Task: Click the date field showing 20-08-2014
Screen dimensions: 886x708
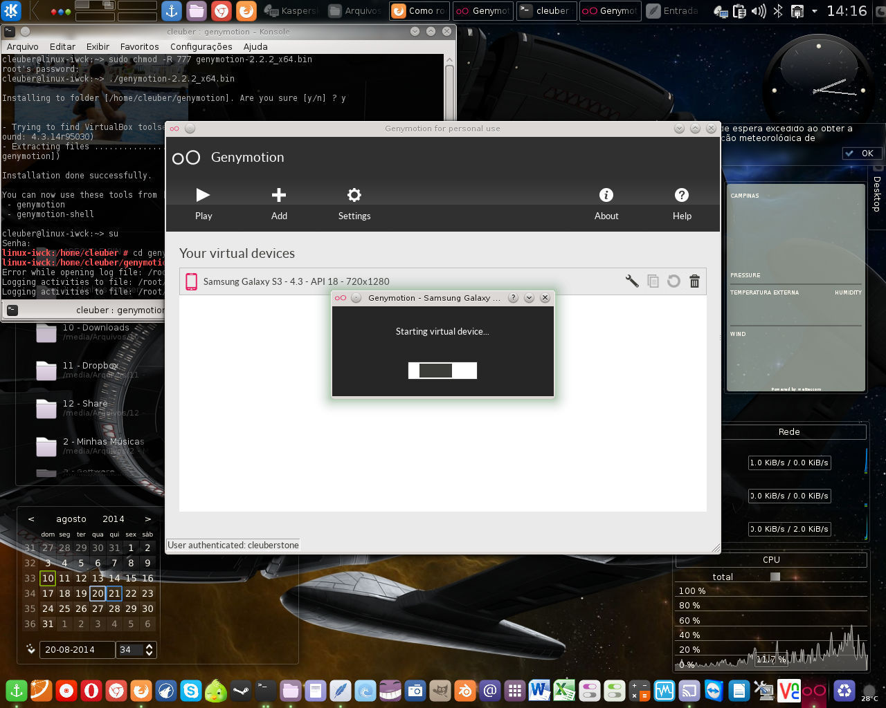Action: (x=76, y=650)
